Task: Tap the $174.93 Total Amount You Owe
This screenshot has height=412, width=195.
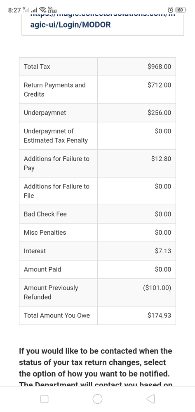Action: [159, 315]
